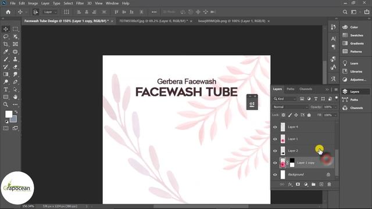Select the Gradient tool
Viewport: 372px width, 209px height.
click(x=6, y=74)
